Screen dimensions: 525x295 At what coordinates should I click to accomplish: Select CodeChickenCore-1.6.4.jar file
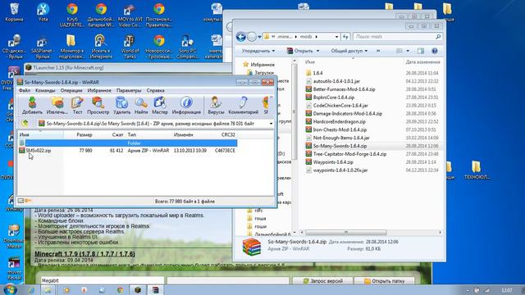[340, 106]
